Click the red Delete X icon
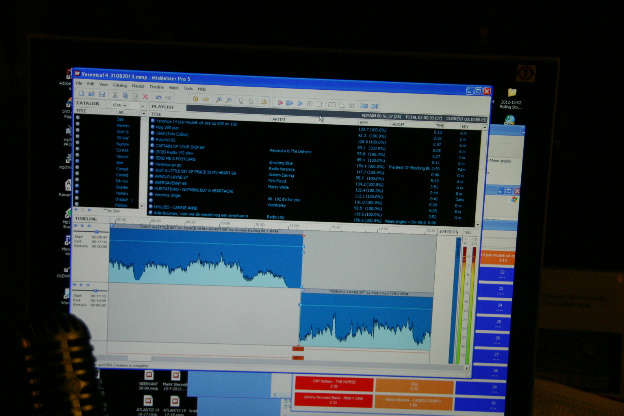 coord(145,97)
